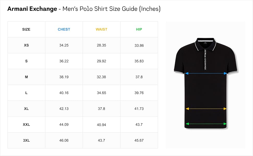This screenshot has width=253, height=156.
Task: Click the yellow waist arrow's left arrowhead
Action: point(187,109)
